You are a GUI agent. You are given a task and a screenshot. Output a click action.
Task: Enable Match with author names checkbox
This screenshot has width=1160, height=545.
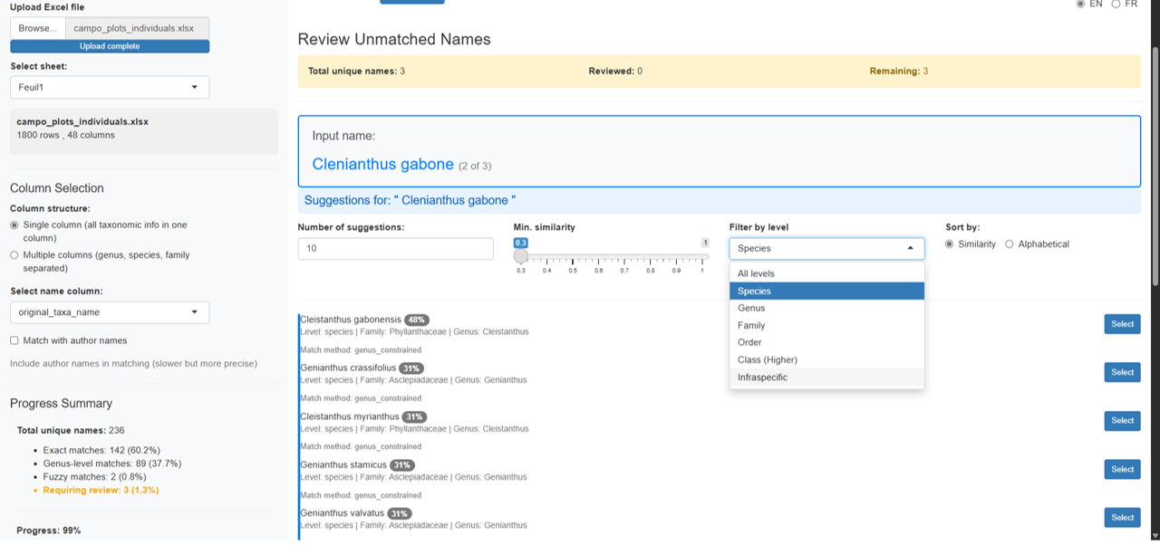tap(14, 340)
